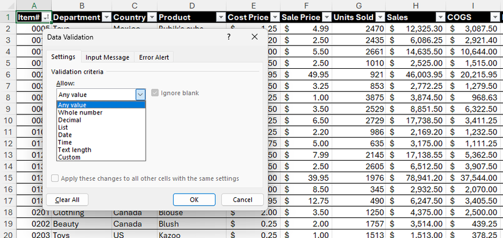This screenshot has height=238, width=503.
Task: Select row 15 header
Action: [x=8, y=178]
